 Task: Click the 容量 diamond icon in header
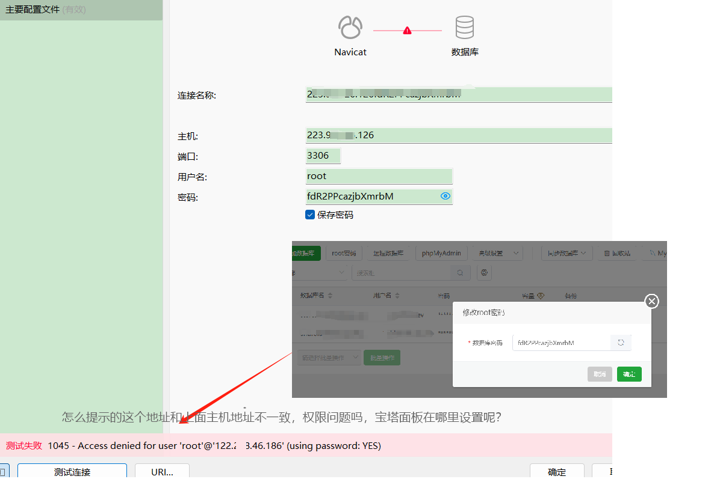[x=541, y=296]
